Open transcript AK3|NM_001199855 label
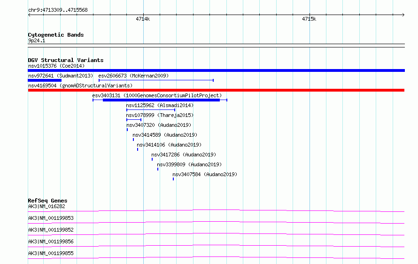Screen dimensions: 418x264 point(51,253)
